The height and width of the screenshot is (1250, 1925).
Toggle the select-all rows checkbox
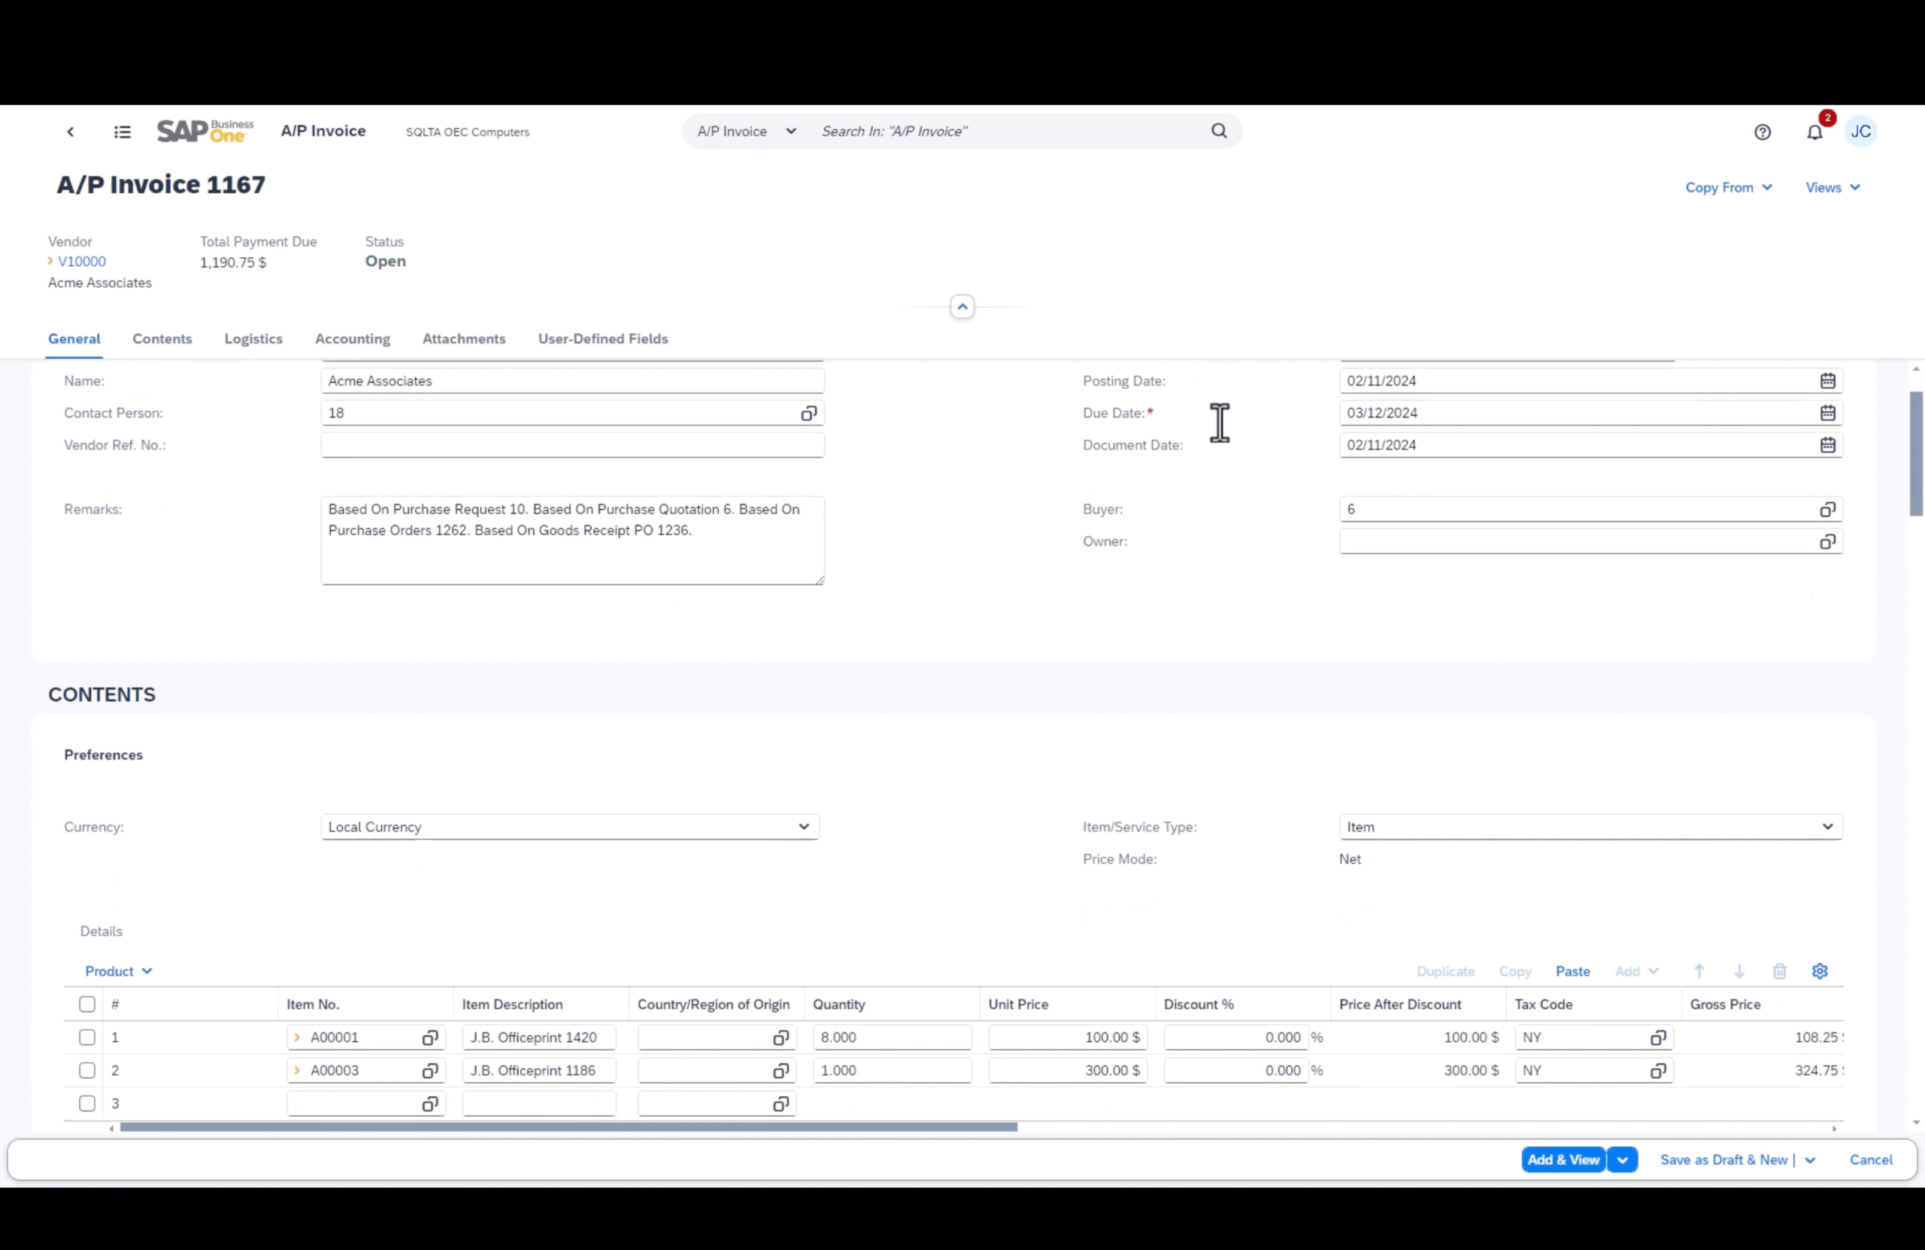coord(87,1004)
